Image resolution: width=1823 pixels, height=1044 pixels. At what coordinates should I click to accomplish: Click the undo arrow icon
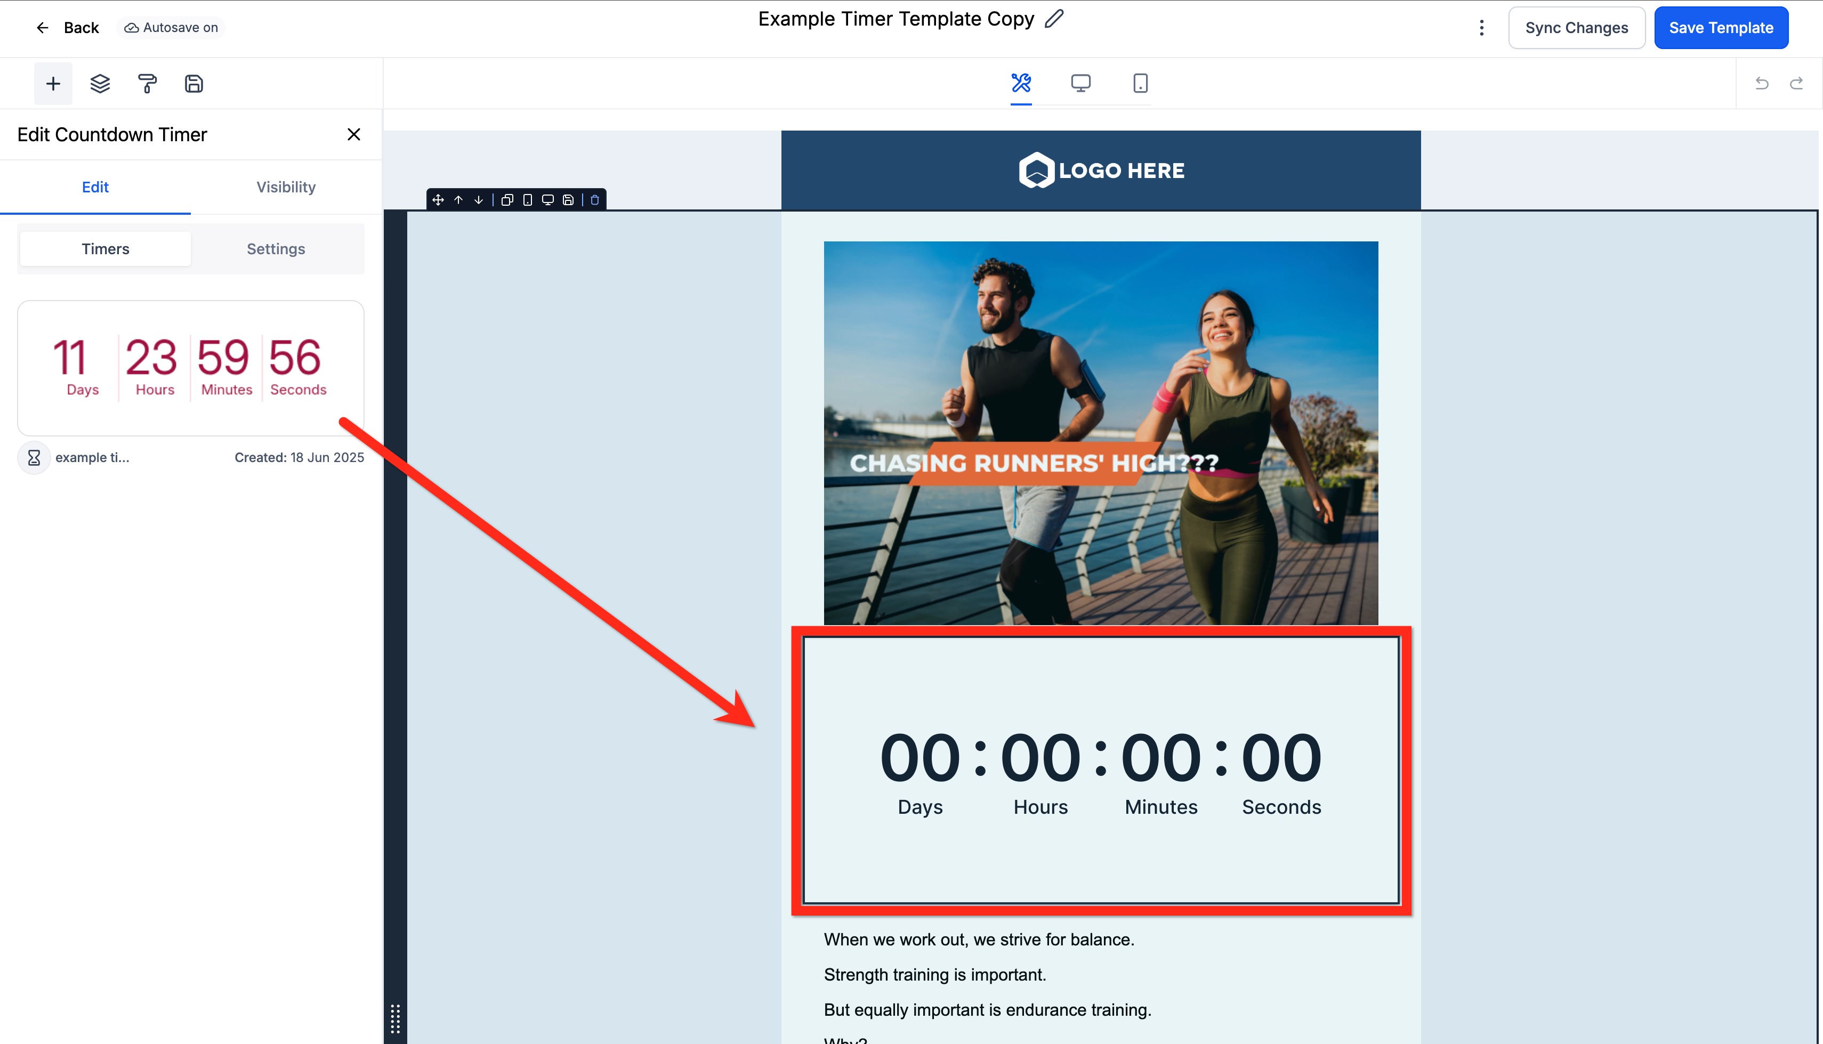coord(1761,83)
